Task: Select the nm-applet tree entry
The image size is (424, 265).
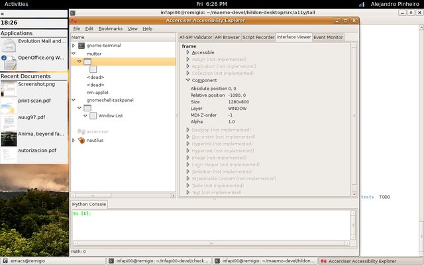Action: (97, 93)
